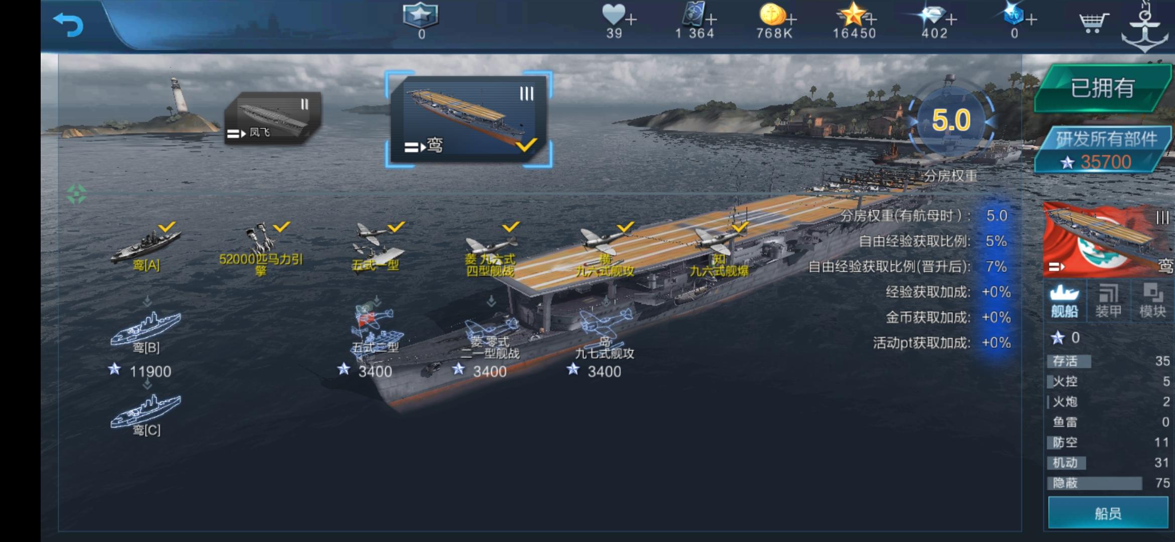The image size is (1175, 542).
Task: Tap the heart currency icon
Action: 613,14
